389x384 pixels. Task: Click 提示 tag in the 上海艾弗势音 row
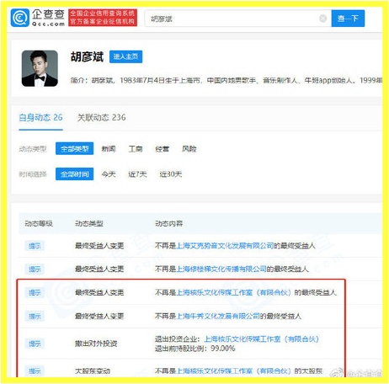(35, 246)
